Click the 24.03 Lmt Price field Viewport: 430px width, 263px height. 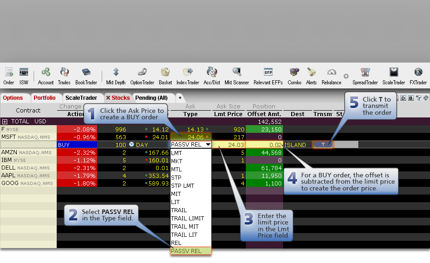click(229, 145)
